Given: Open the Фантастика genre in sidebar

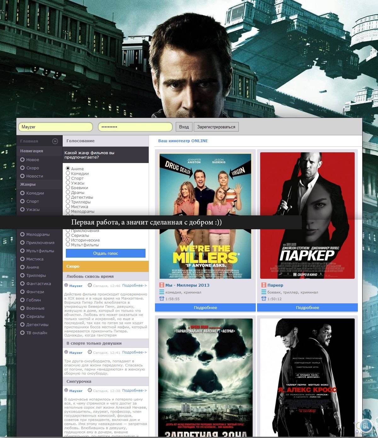Looking at the screenshot, I should 38,283.
